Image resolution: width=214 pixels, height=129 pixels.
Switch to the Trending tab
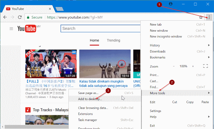(x=113, y=40)
